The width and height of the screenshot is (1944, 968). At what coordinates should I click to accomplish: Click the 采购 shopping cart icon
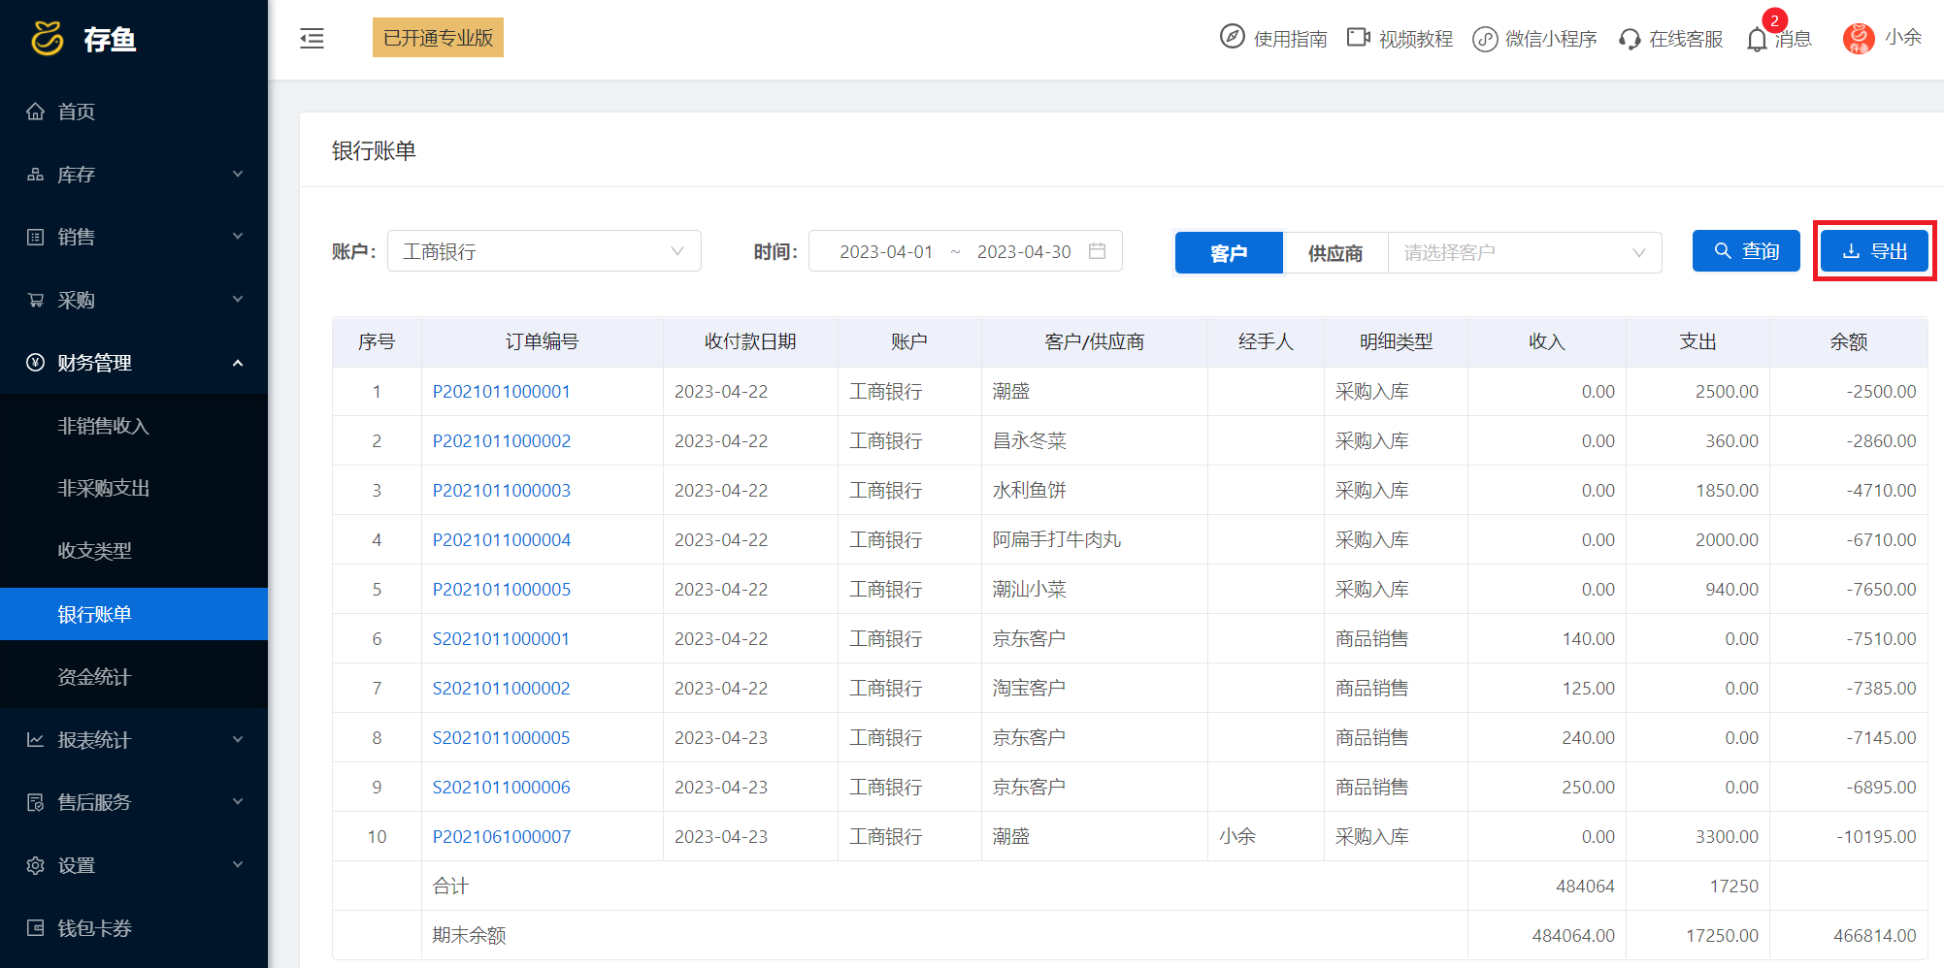pyautogui.click(x=36, y=300)
